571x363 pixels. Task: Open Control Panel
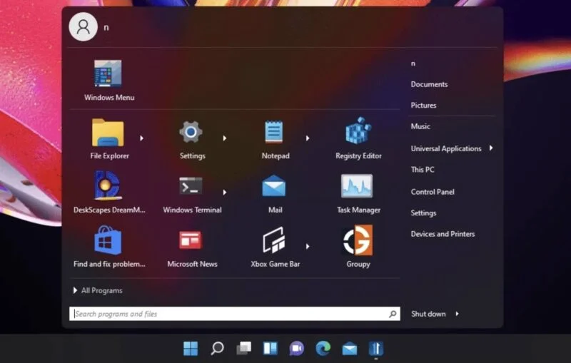(433, 192)
